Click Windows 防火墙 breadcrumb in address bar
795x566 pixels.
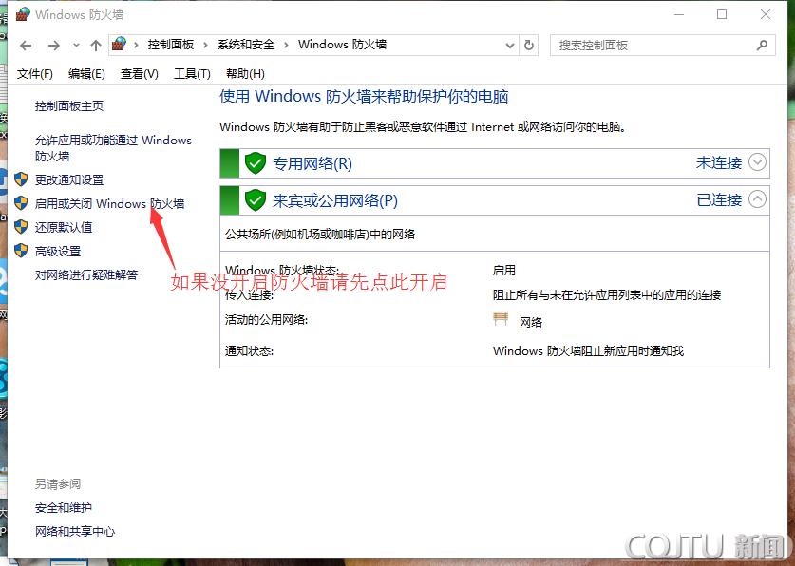coord(342,45)
